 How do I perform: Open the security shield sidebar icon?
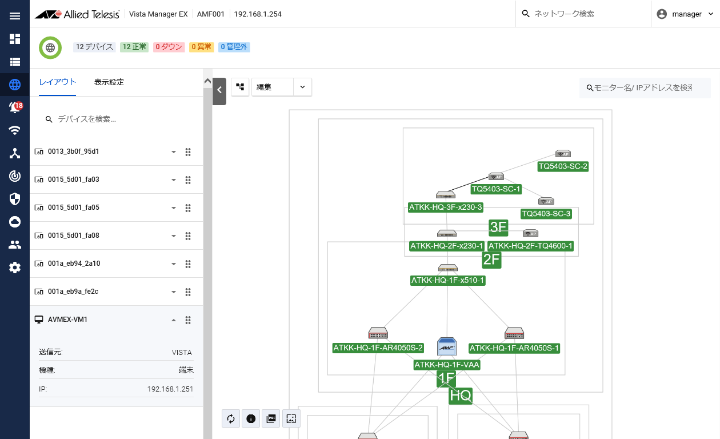pos(15,199)
